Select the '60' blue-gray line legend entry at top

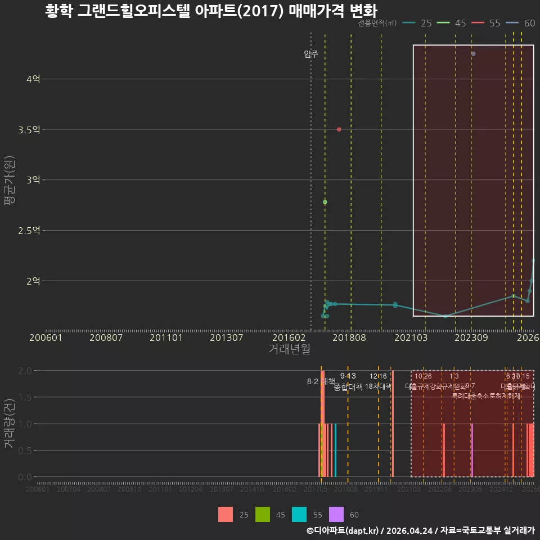click(x=520, y=23)
